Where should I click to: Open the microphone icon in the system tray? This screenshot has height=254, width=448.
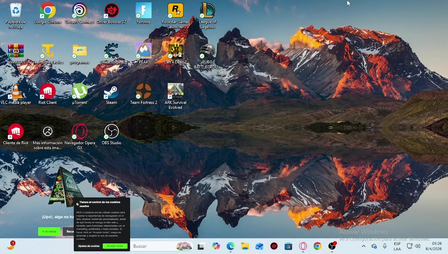pyautogui.click(x=385, y=246)
